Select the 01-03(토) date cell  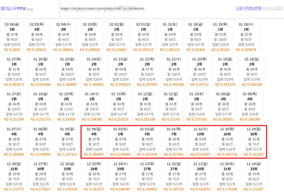click(120, 129)
